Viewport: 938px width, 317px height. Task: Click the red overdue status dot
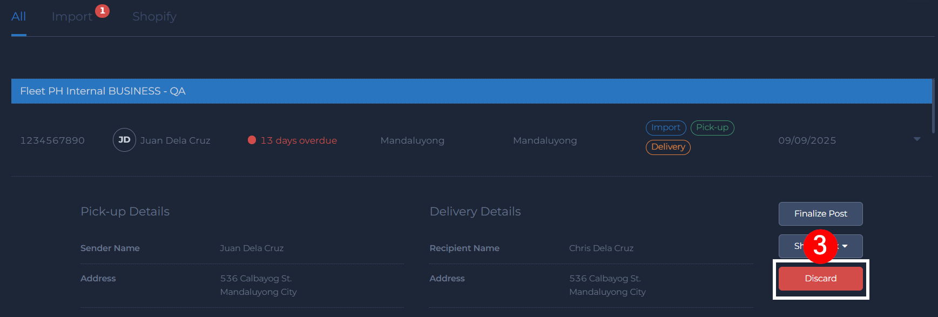pos(252,140)
